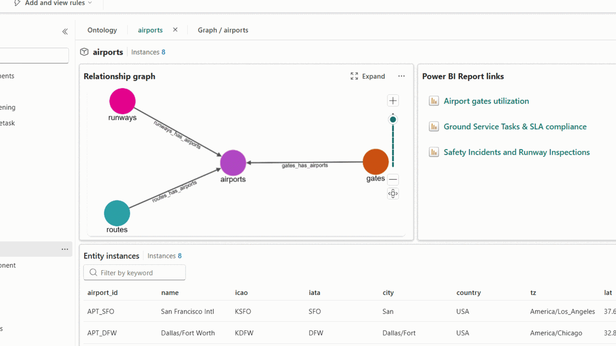Image resolution: width=616 pixels, height=346 pixels.
Task: Open the Ground Service Tasks & SLA compliance link
Action: click(x=515, y=126)
